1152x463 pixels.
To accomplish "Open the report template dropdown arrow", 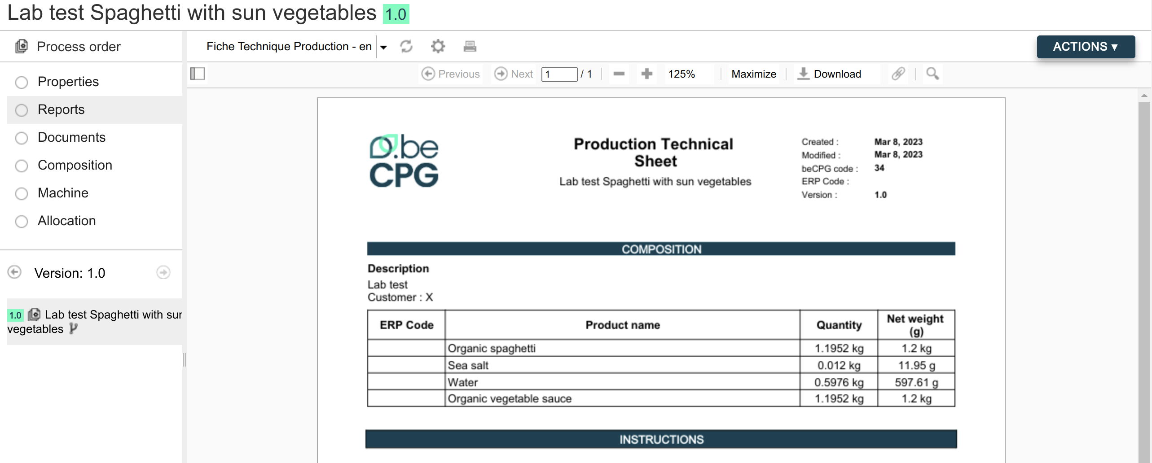I will (x=383, y=47).
